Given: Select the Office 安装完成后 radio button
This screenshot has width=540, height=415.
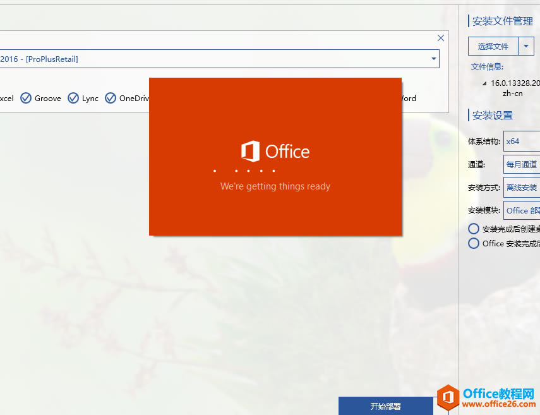Looking at the screenshot, I should [474, 243].
